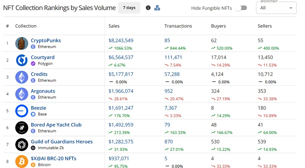The image size is (305, 168).
Task: Click small Ethereum icon under Bored Ape Yacht Club
Action: coord(33,131)
